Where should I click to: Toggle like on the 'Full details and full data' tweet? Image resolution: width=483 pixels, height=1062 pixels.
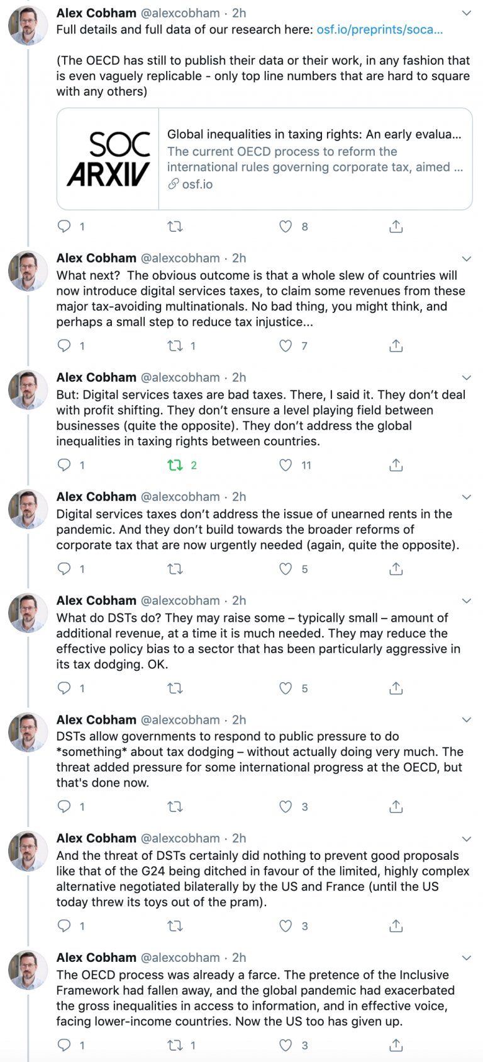(x=286, y=226)
